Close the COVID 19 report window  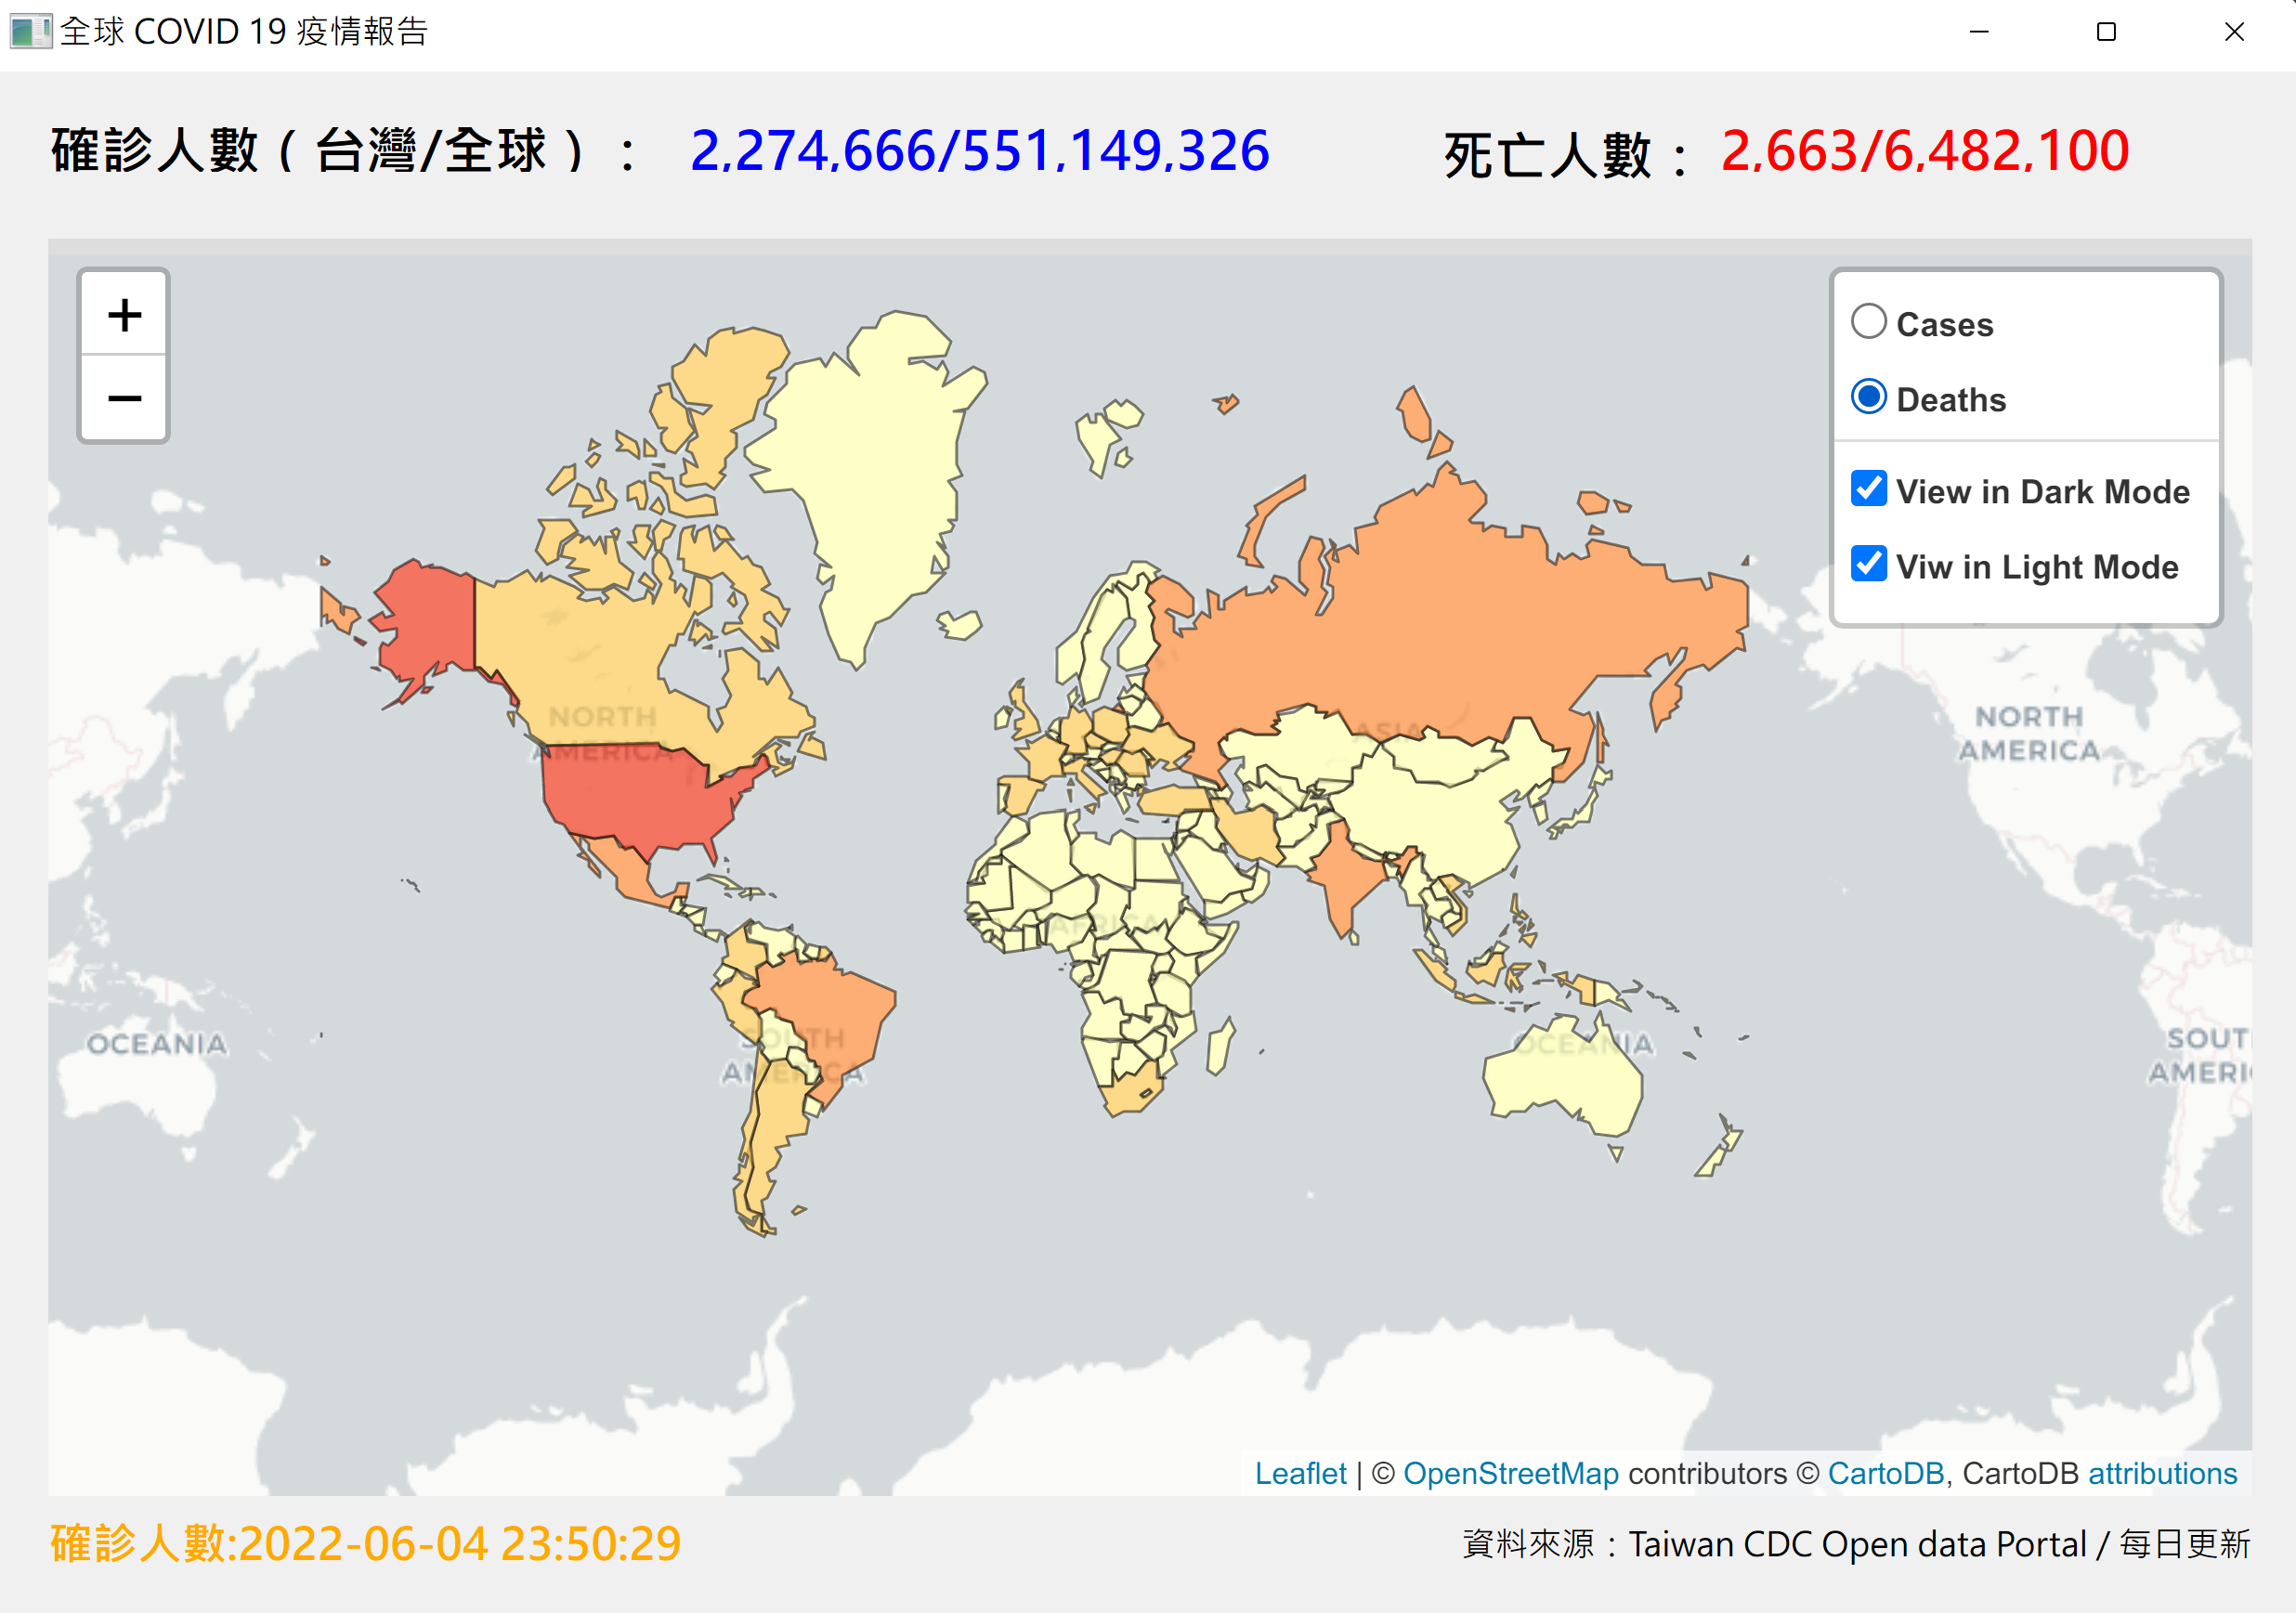pos(2234,32)
